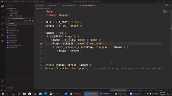The height and width of the screenshot is (96, 172).
Task: Open the Explorer view in activity bar
Action: click(3, 6)
